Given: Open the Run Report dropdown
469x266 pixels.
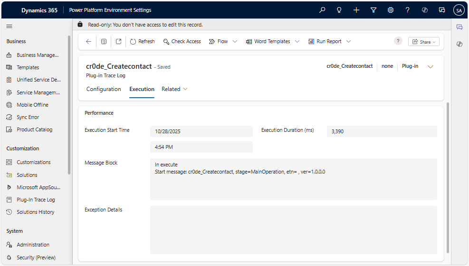Looking at the screenshot, I should 348,42.
